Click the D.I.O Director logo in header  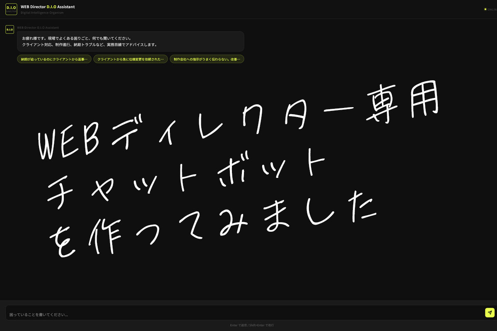(11, 9)
